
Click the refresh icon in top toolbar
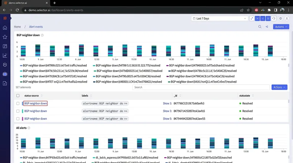click(x=274, y=18)
